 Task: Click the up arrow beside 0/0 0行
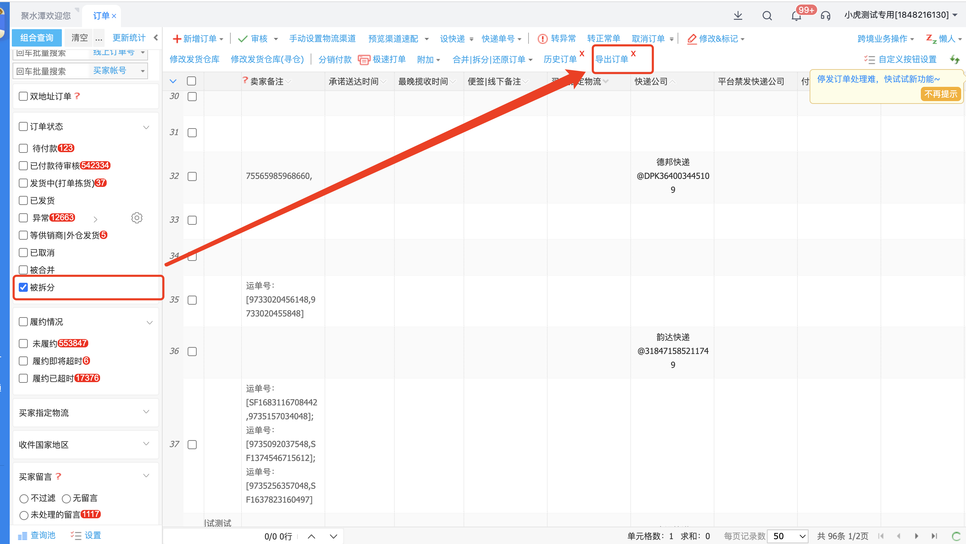click(311, 536)
